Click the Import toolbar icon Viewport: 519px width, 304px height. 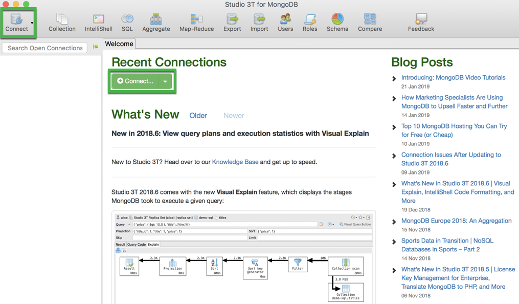pos(259,22)
